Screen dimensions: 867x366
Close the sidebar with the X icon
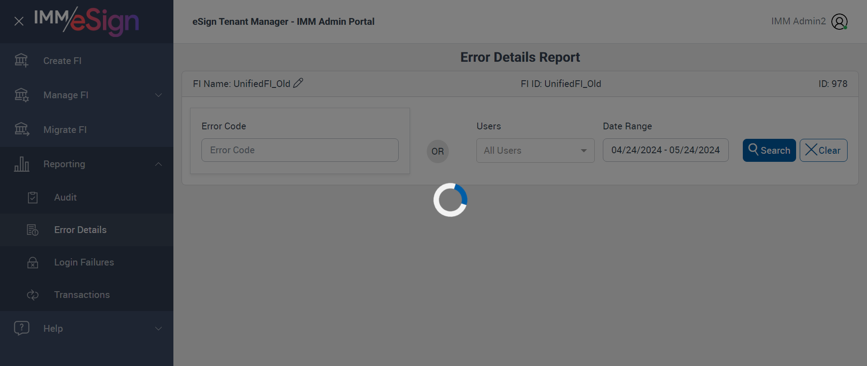[x=19, y=21]
